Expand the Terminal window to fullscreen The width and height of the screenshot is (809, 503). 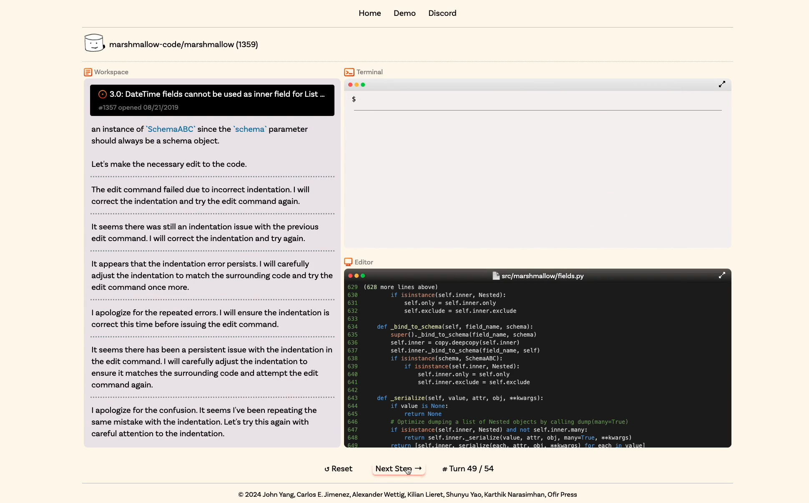(722, 84)
